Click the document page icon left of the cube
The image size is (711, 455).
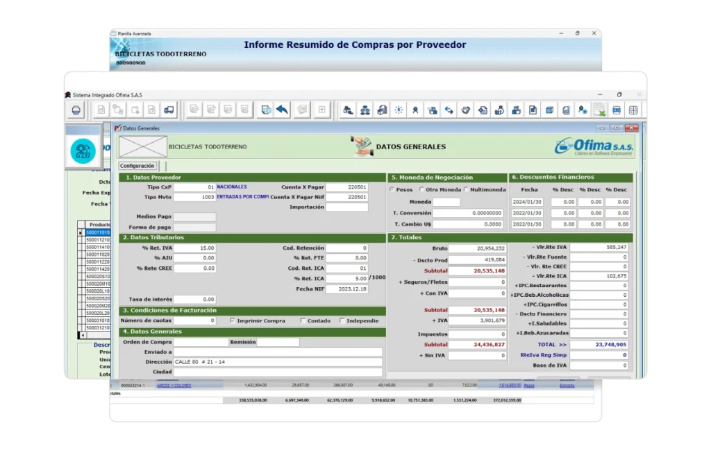[x=533, y=110]
